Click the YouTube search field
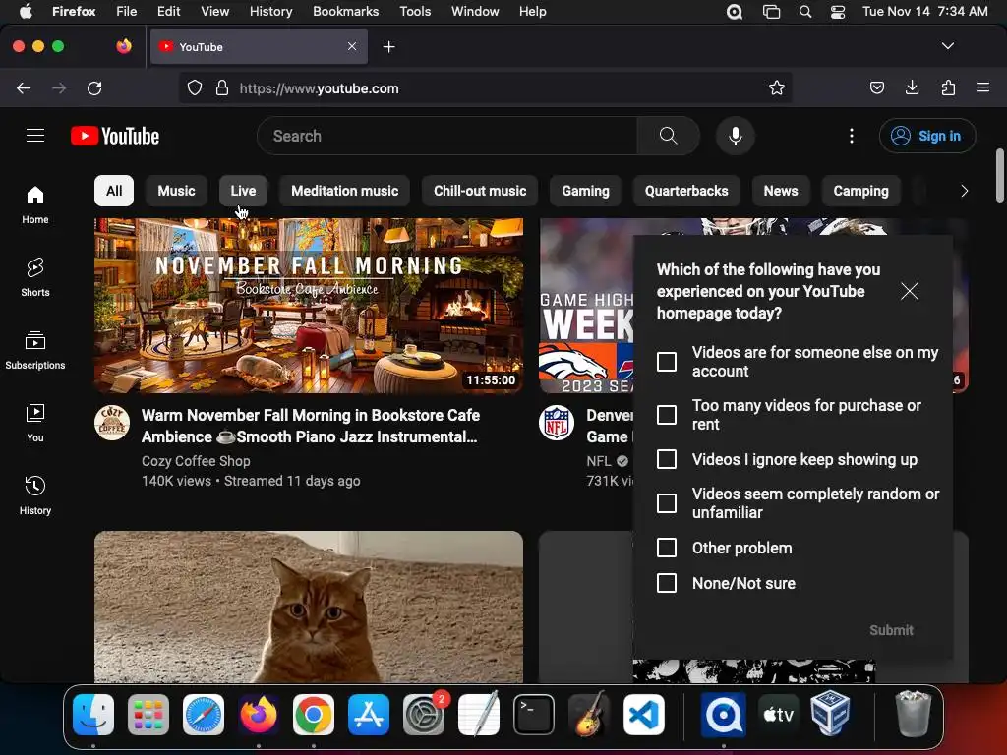 pos(447,136)
